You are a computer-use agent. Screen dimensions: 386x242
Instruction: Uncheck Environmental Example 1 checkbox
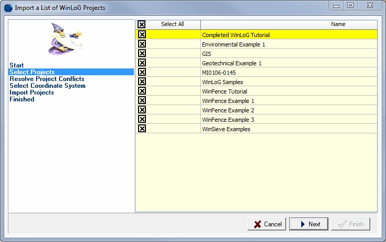pos(142,44)
